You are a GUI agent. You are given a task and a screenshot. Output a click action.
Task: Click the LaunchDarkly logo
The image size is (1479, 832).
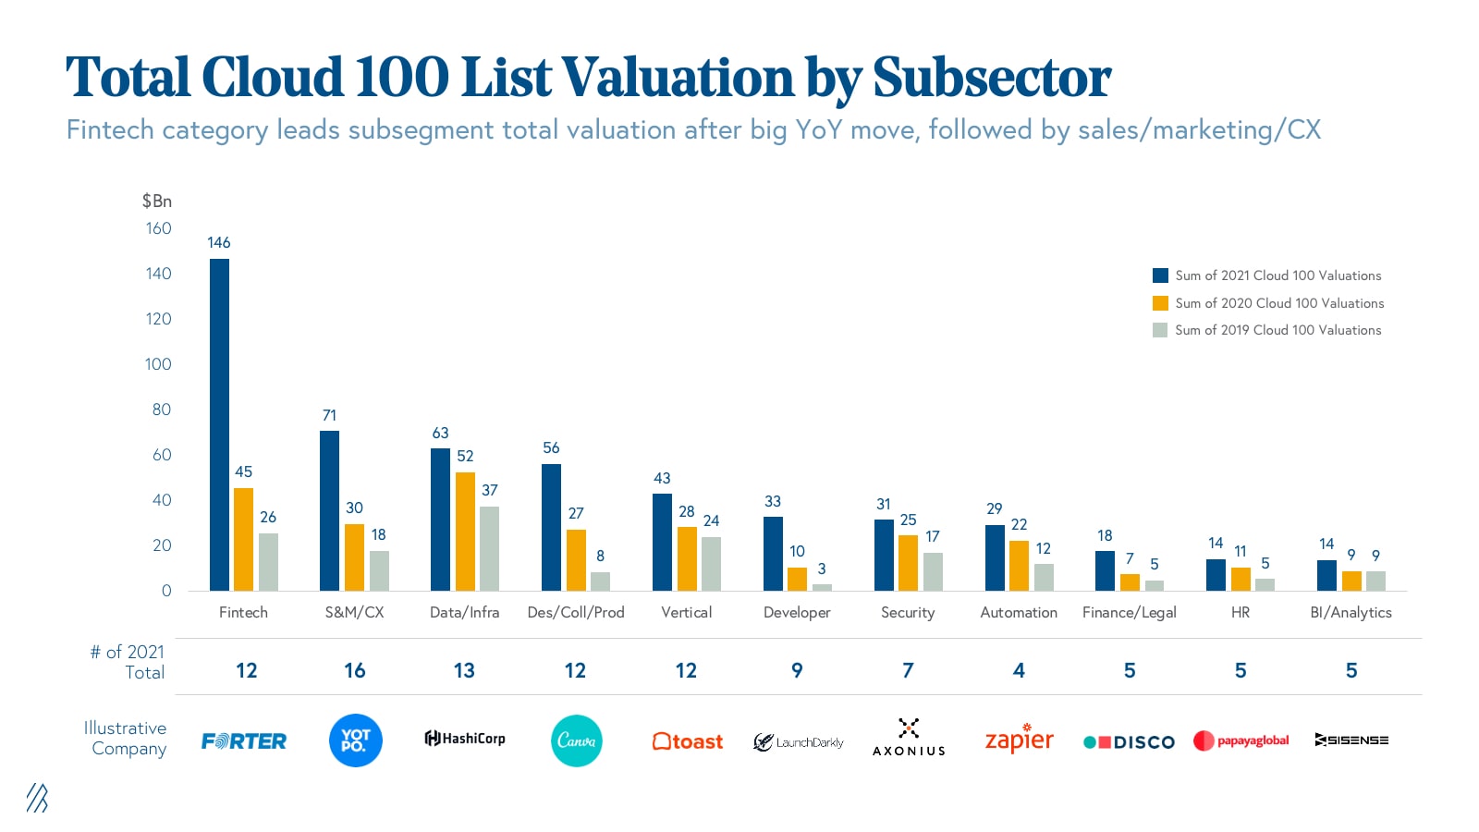[x=798, y=741]
